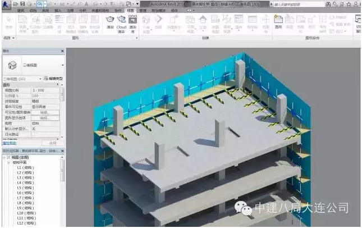Click the Revit application logo button
362x228 pixels.
pos(5,4)
